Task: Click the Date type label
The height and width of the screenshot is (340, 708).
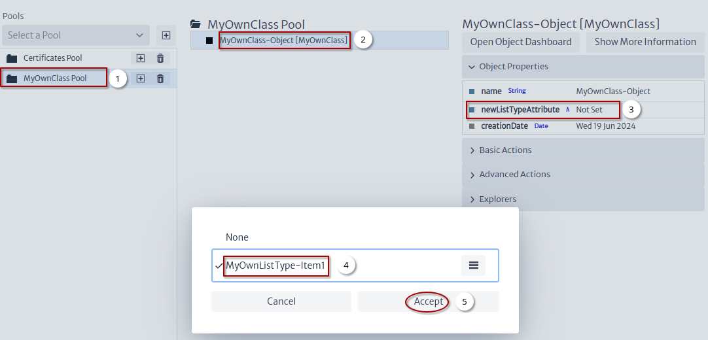Action: pyautogui.click(x=541, y=126)
